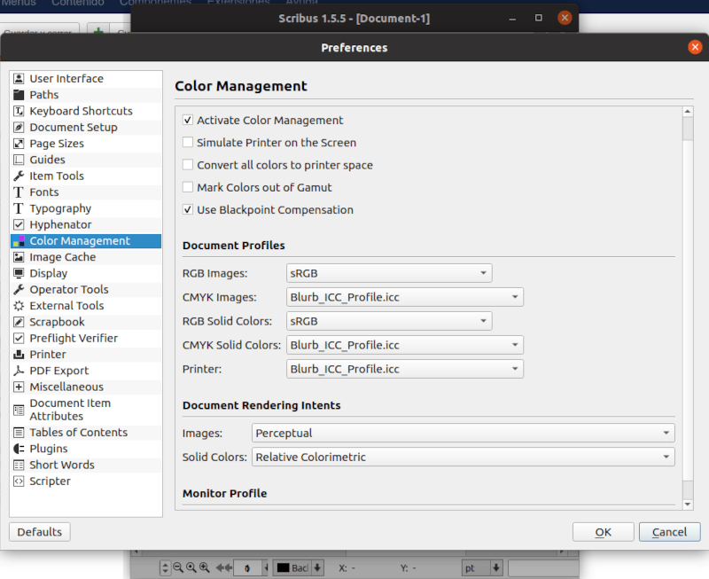The image size is (709, 579).
Task: Select the Scripter icon
Action: pyautogui.click(x=19, y=481)
